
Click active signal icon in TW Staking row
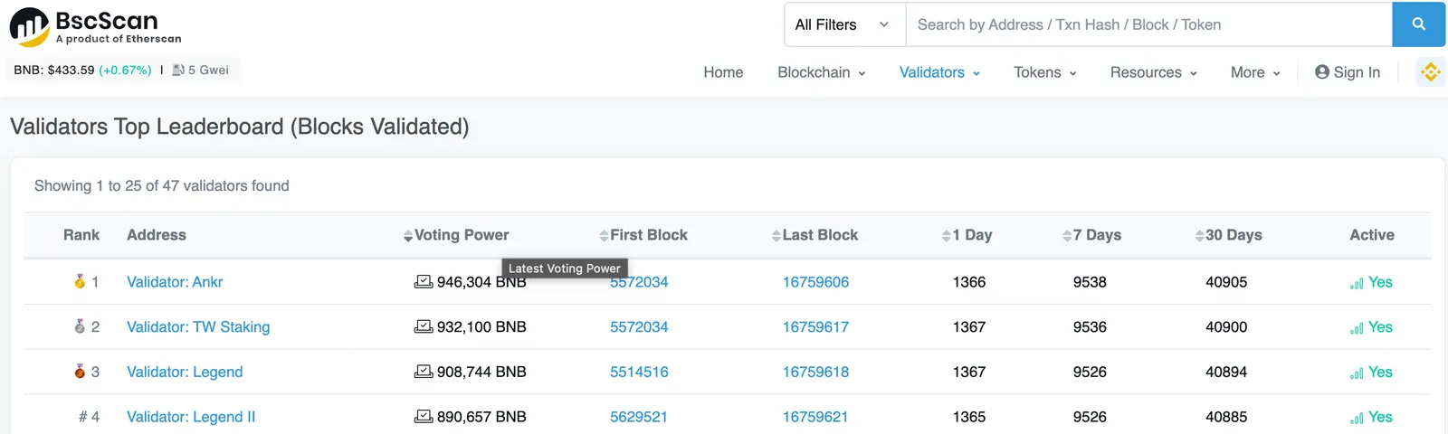click(1357, 328)
